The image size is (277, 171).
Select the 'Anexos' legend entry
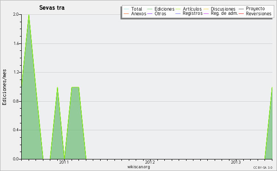tap(138, 13)
